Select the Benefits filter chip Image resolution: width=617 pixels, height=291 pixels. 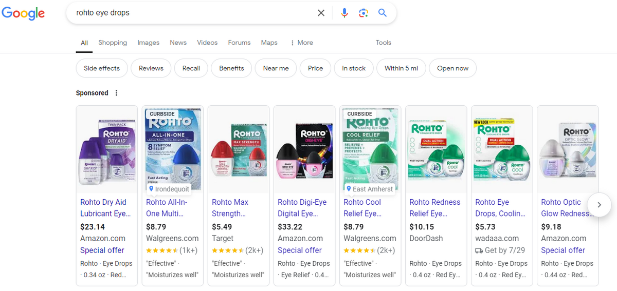[x=231, y=68]
